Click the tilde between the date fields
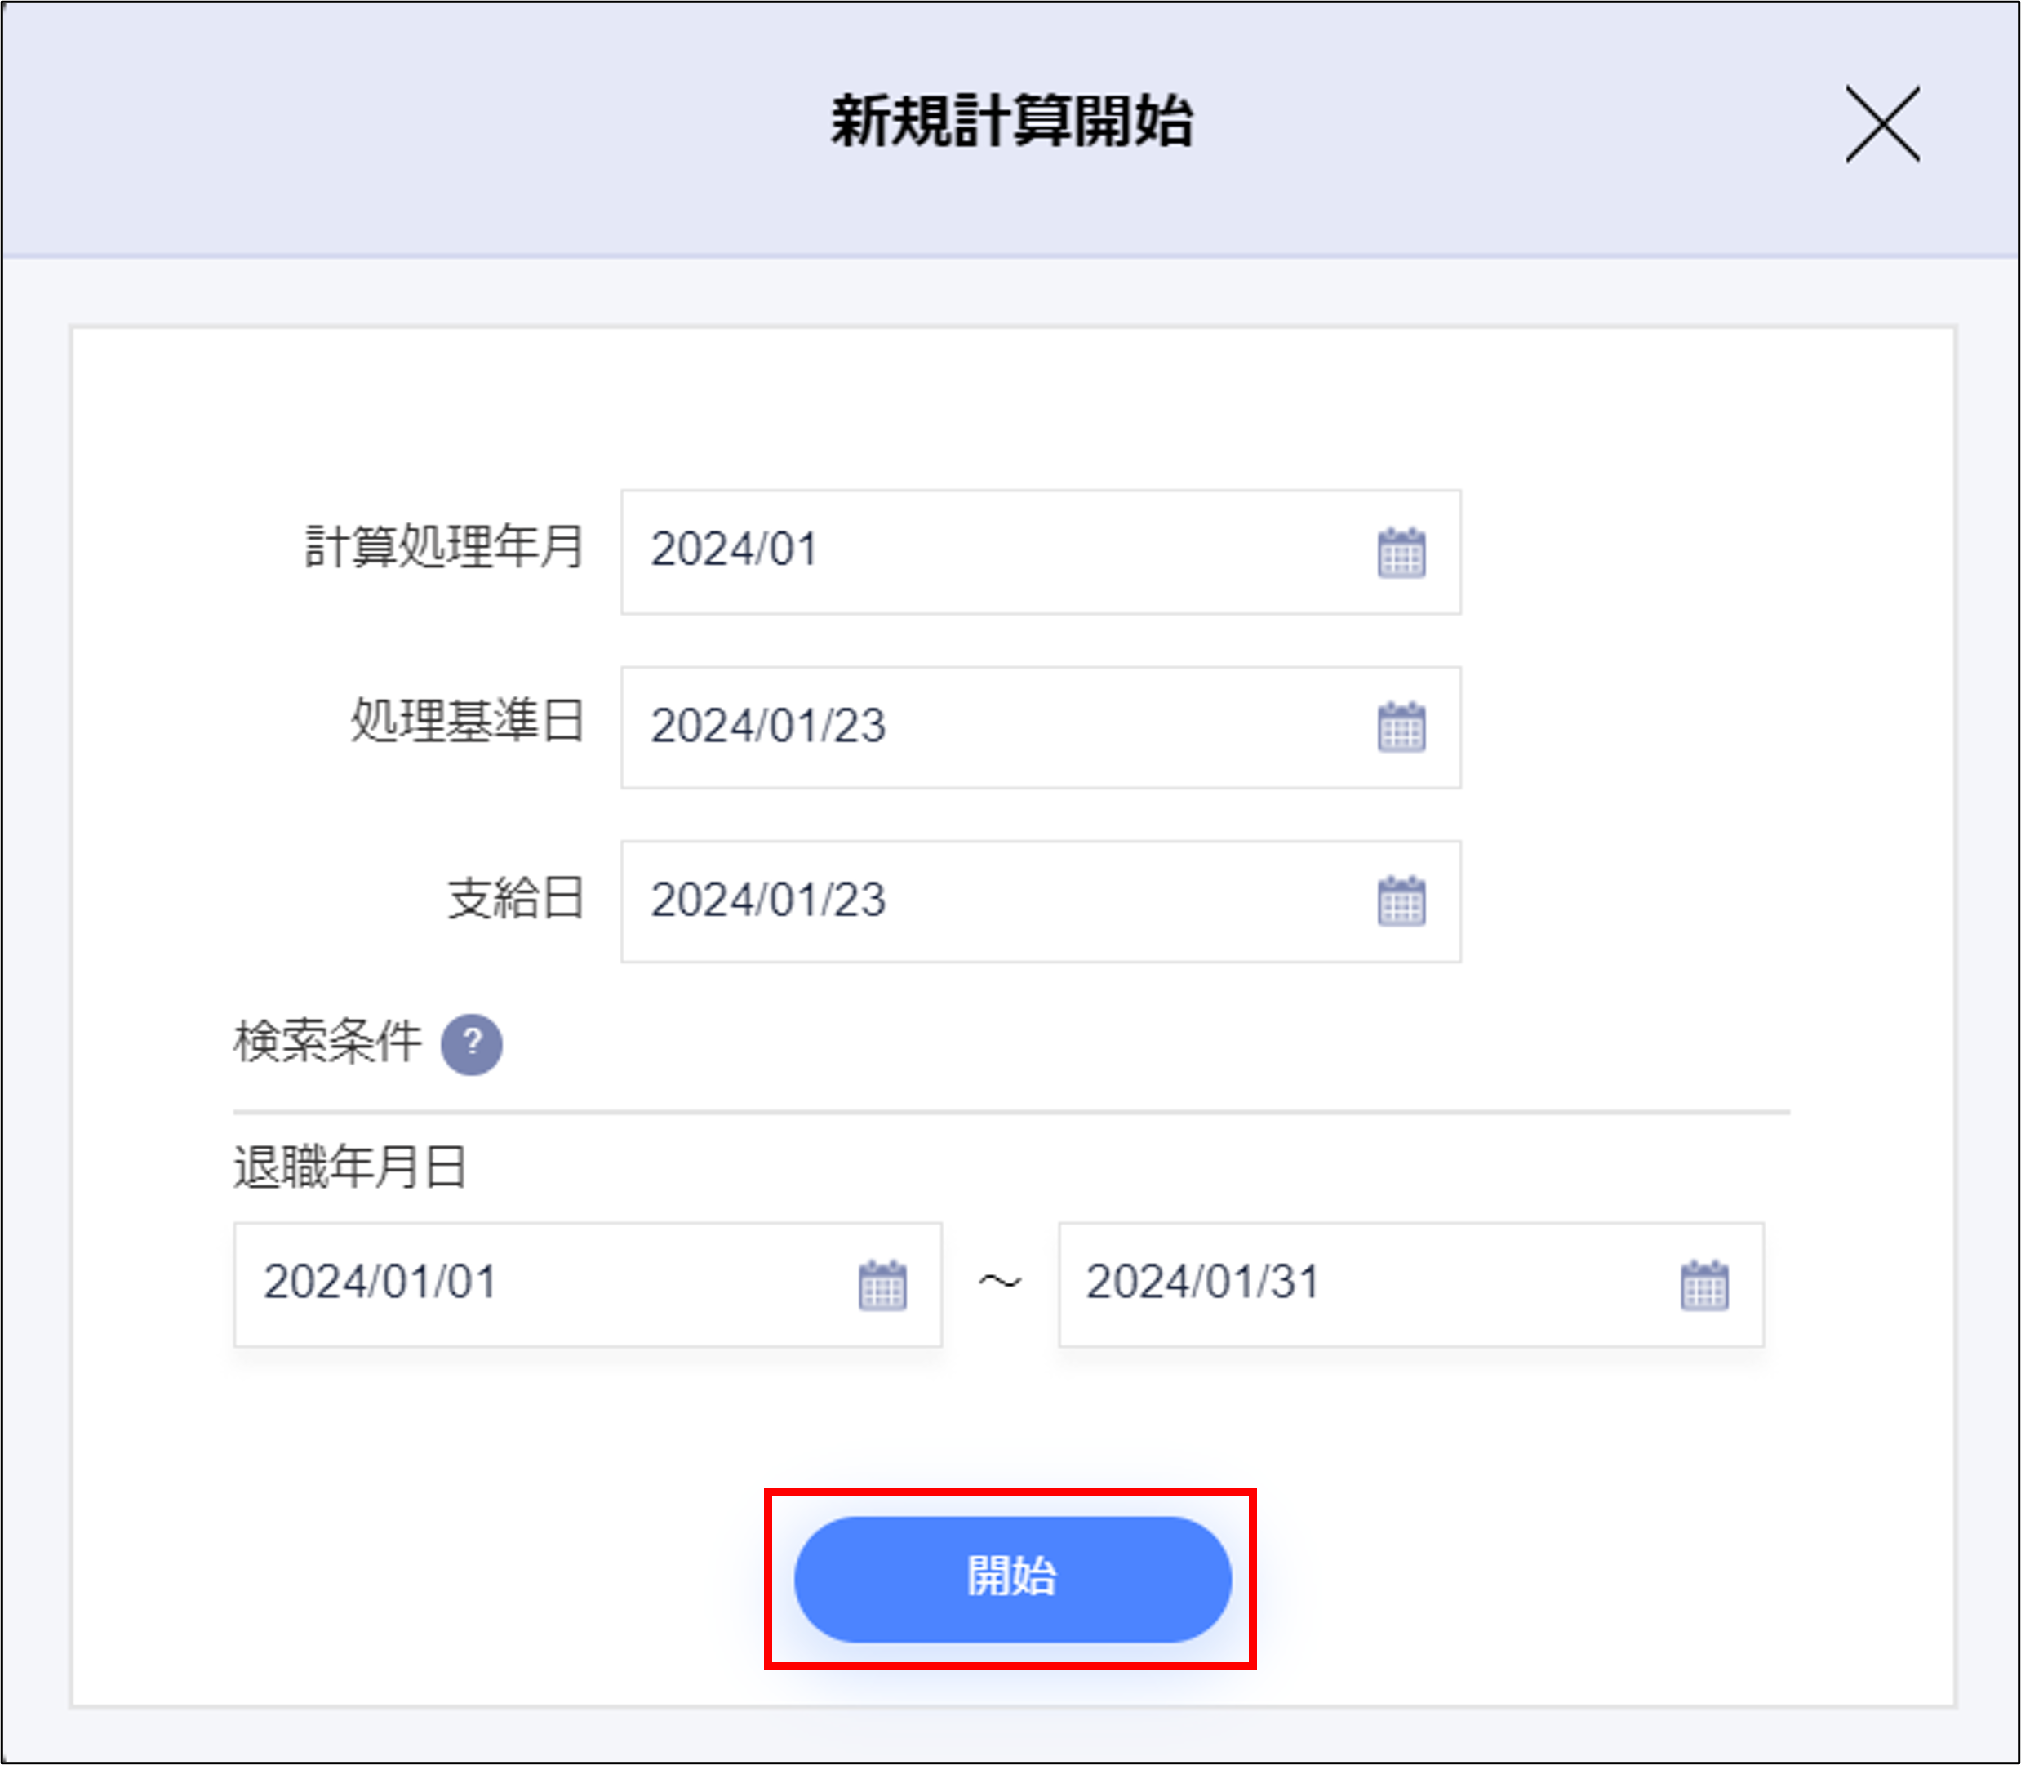Screen dimensions: 2021x1765 1000,1283
